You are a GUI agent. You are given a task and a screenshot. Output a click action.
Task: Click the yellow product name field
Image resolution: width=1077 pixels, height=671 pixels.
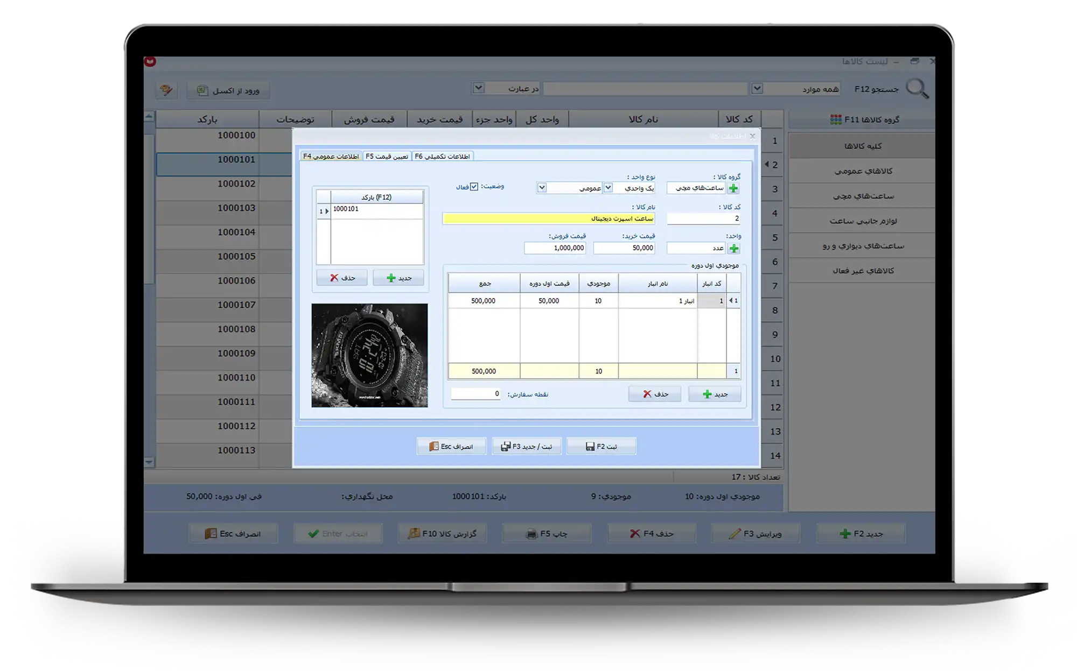coord(549,218)
